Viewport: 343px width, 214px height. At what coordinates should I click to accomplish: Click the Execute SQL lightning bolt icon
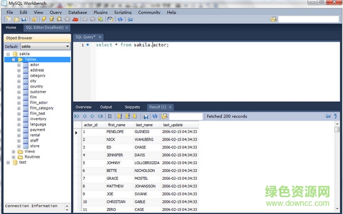[x=44, y=19]
